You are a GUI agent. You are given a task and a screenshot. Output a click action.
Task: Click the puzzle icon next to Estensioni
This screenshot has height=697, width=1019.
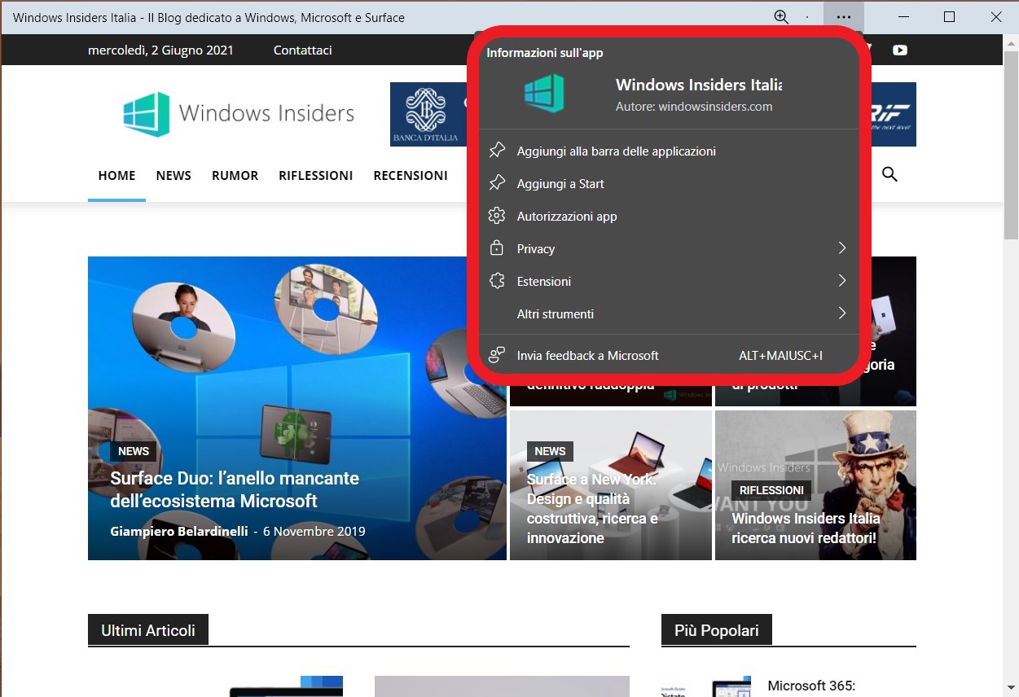click(497, 281)
